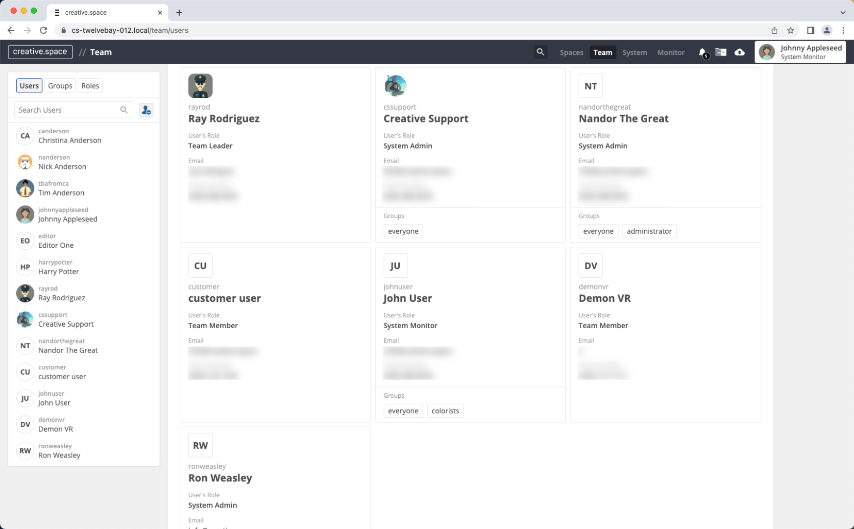Click the browser address bar URL
The image size is (854, 529).
130,30
